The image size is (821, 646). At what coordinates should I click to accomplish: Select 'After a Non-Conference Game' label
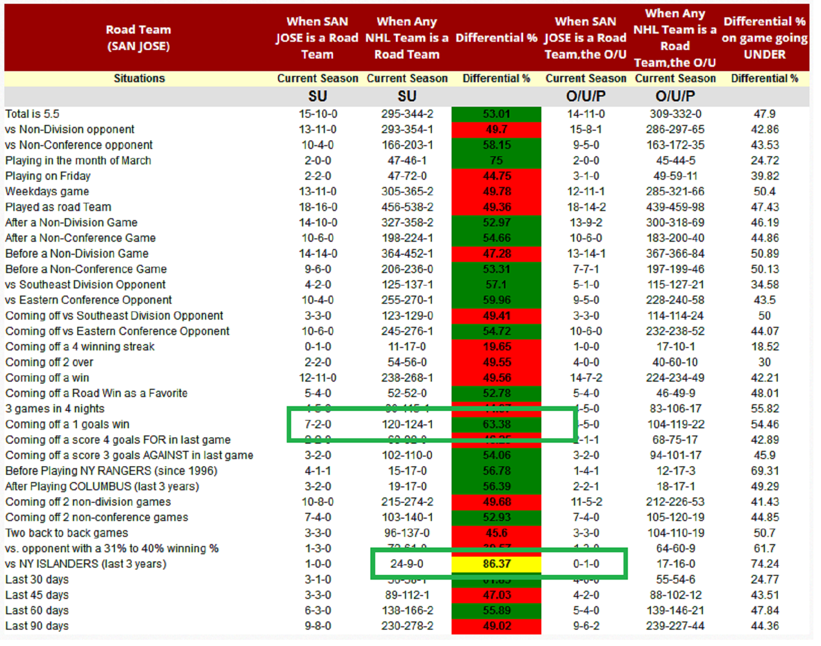point(80,238)
